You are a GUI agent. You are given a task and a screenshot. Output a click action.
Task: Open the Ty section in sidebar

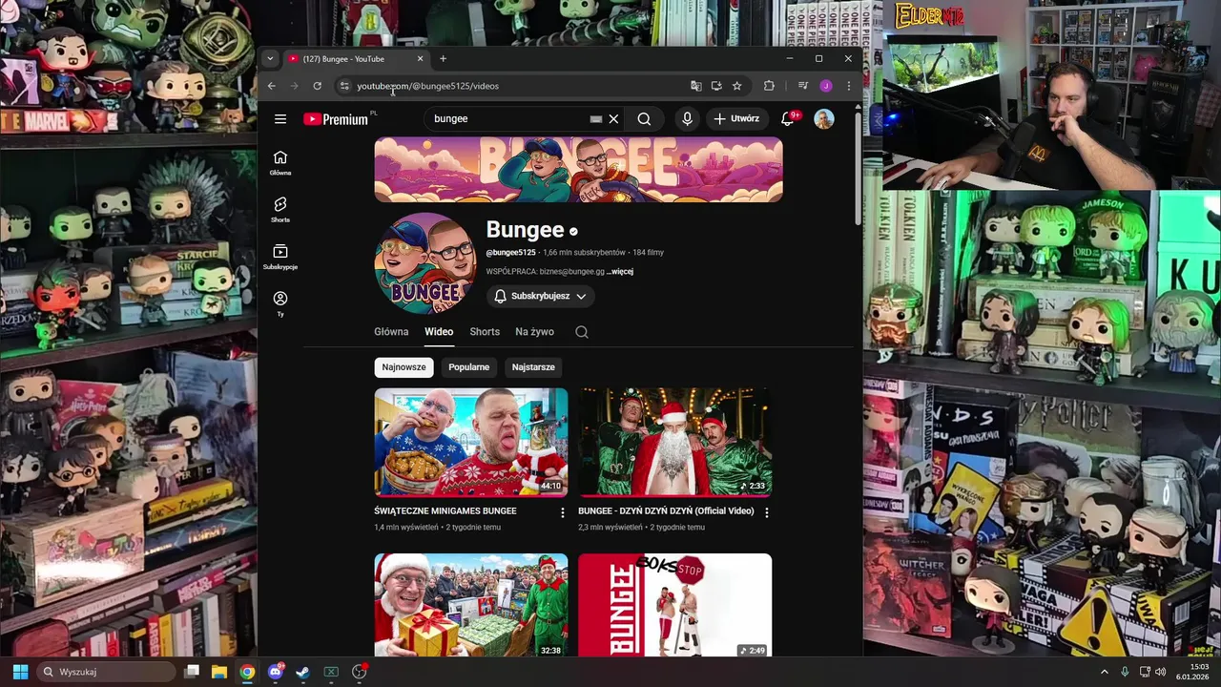pos(280,303)
